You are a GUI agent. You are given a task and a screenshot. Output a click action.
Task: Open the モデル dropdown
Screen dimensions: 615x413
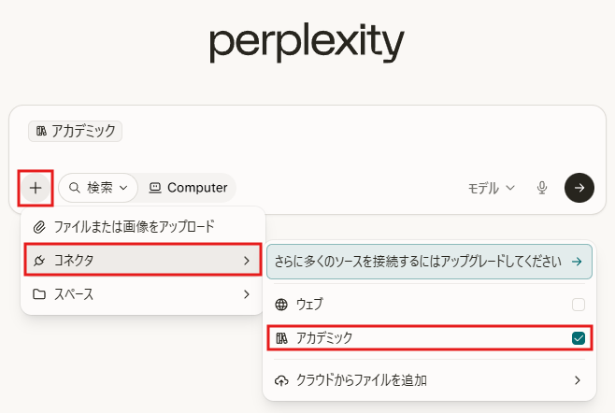pos(491,188)
